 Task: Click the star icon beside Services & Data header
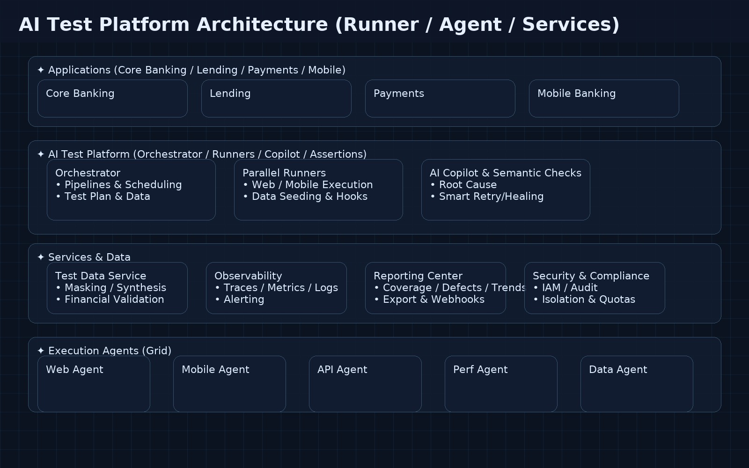(x=41, y=257)
